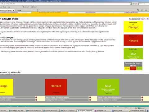
Task: Expand the address bar dropdown arrow
Action: point(131,4)
